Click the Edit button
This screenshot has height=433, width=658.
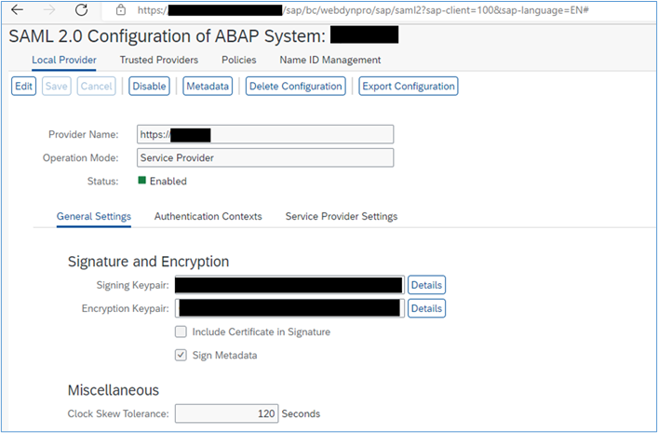pos(23,86)
